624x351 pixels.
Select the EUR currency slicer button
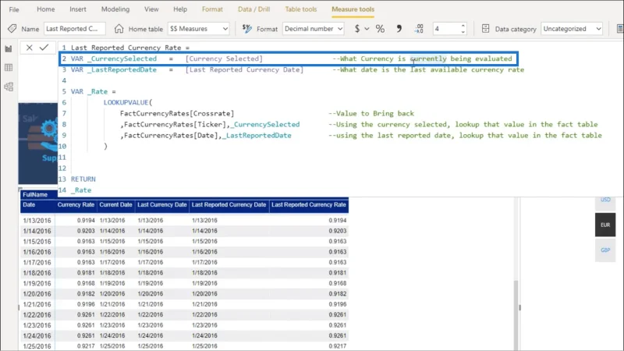click(605, 225)
